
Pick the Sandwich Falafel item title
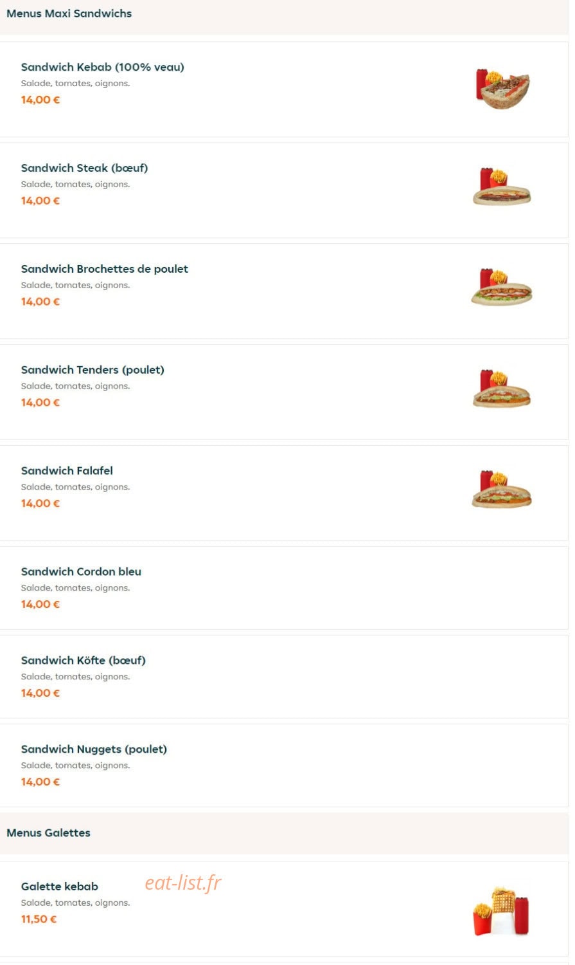pyautogui.click(x=67, y=471)
